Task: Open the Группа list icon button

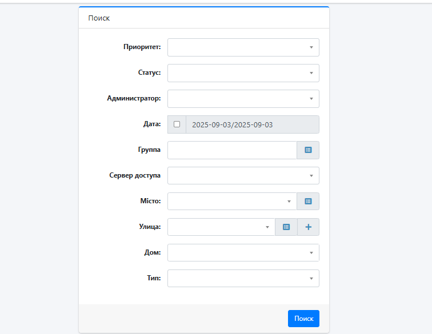Action: point(308,150)
